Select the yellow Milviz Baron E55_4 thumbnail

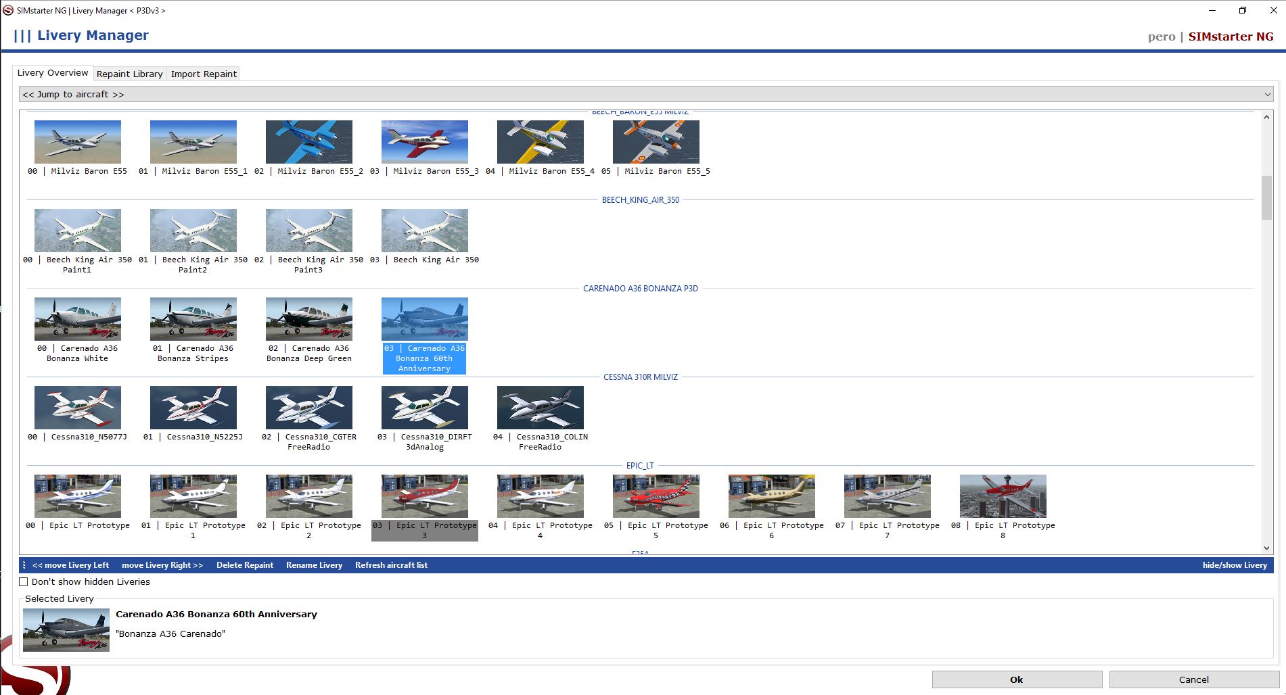pyautogui.click(x=541, y=142)
